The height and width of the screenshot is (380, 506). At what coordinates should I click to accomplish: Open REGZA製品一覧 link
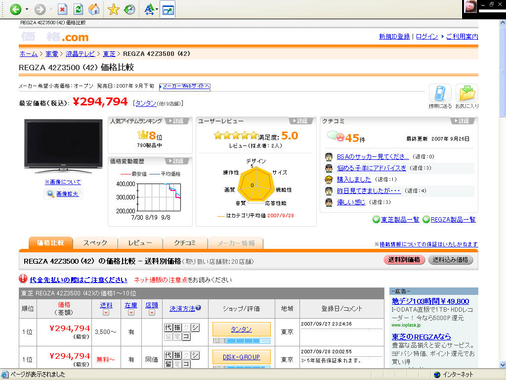(x=453, y=220)
